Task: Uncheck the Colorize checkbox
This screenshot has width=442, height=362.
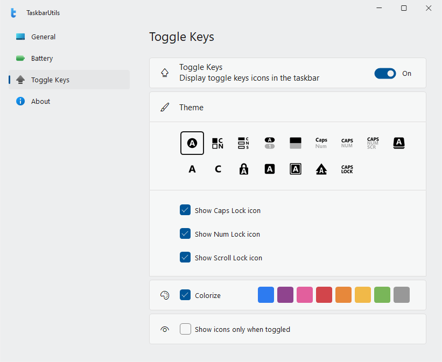Action: (185, 295)
